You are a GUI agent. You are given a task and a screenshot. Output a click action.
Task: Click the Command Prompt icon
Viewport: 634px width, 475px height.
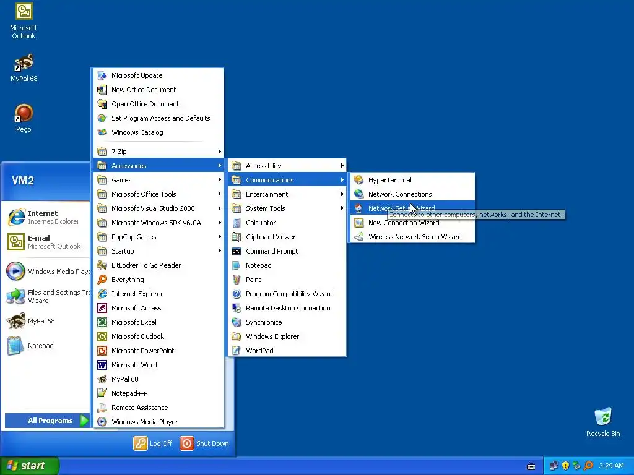[x=237, y=251]
